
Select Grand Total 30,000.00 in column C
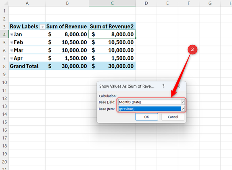pyautogui.click(x=112, y=66)
